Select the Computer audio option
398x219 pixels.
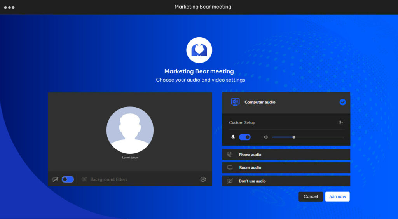[286, 103]
